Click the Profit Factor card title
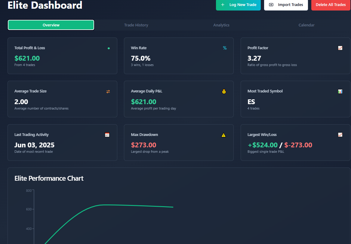The height and width of the screenshot is (244, 351). pyautogui.click(x=258, y=48)
